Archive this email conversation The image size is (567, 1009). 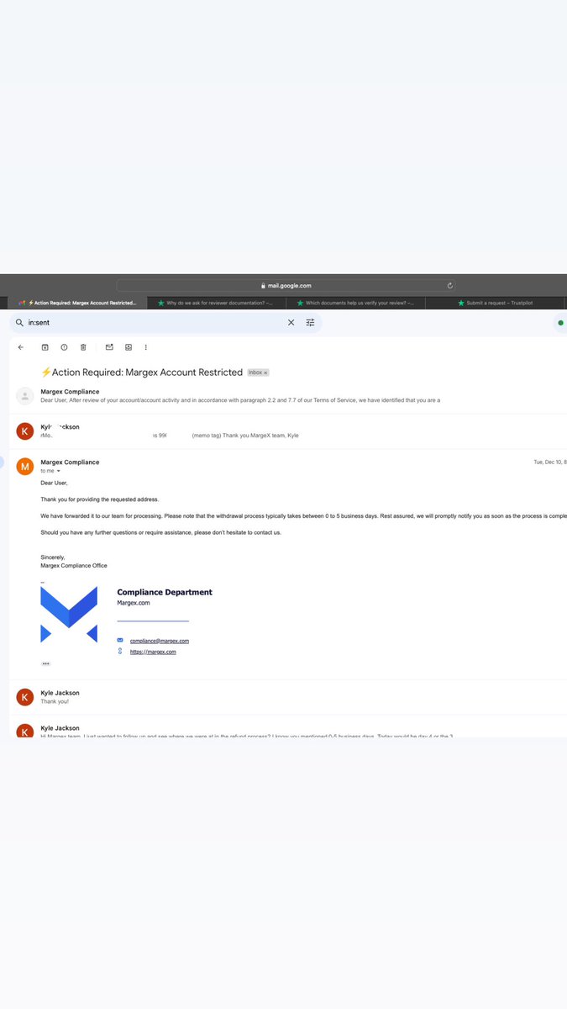coord(45,347)
